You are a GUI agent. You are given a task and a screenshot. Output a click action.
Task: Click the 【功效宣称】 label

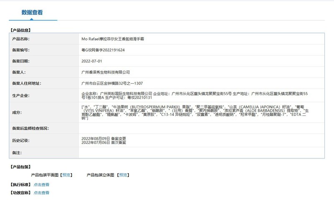point(20,193)
